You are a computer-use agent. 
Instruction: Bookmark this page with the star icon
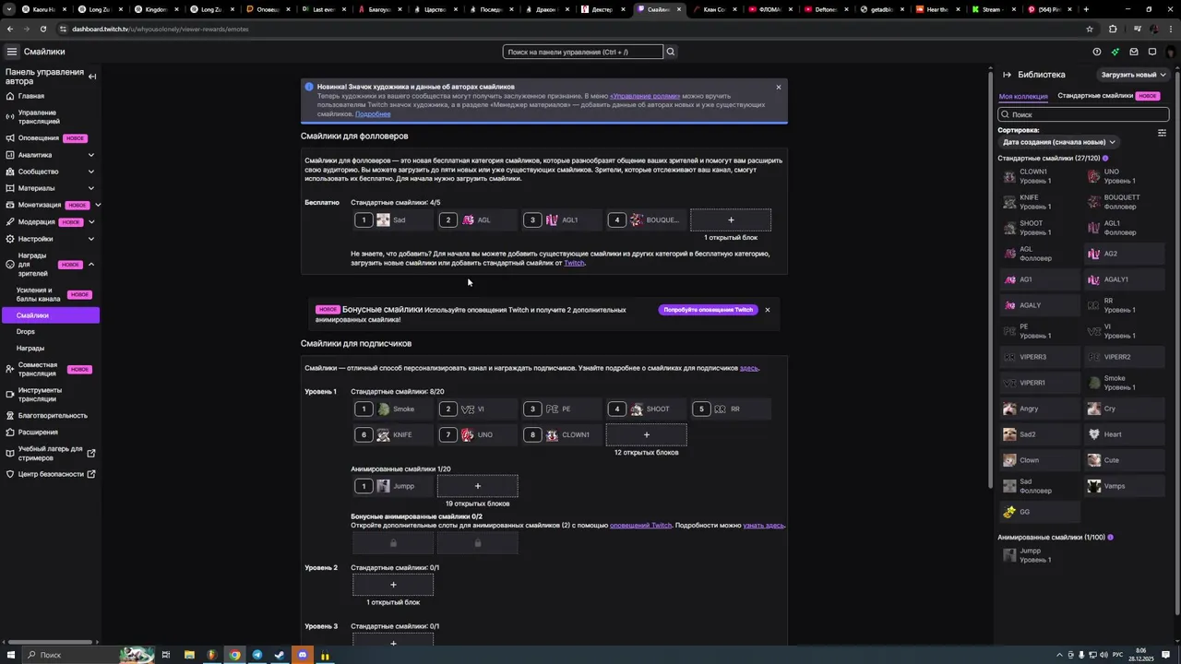point(1090,29)
